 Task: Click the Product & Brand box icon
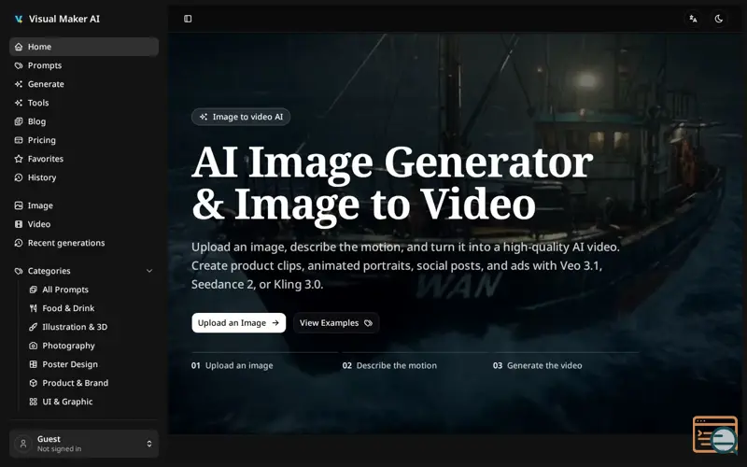click(x=33, y=383)
